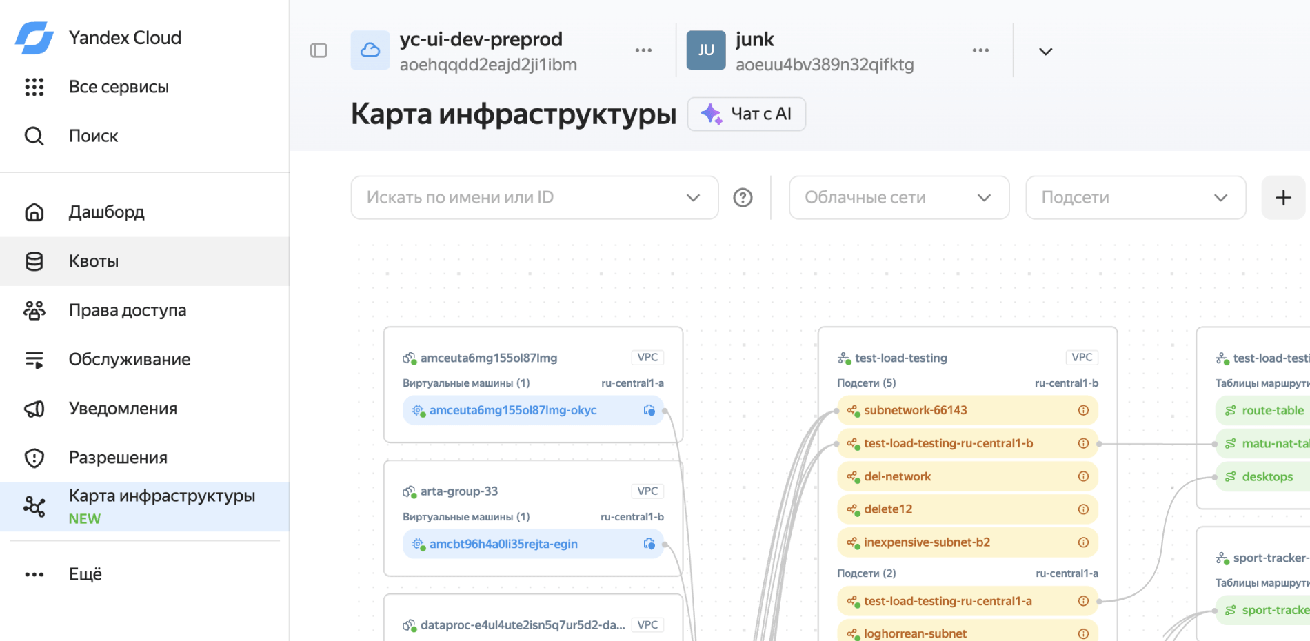Click test-load-testing network title

click(x=901, y=358)
